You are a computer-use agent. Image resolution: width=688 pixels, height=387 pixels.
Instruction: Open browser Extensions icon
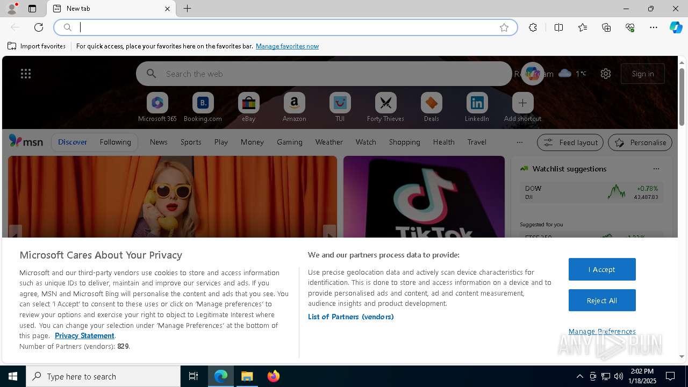[533, 27]
